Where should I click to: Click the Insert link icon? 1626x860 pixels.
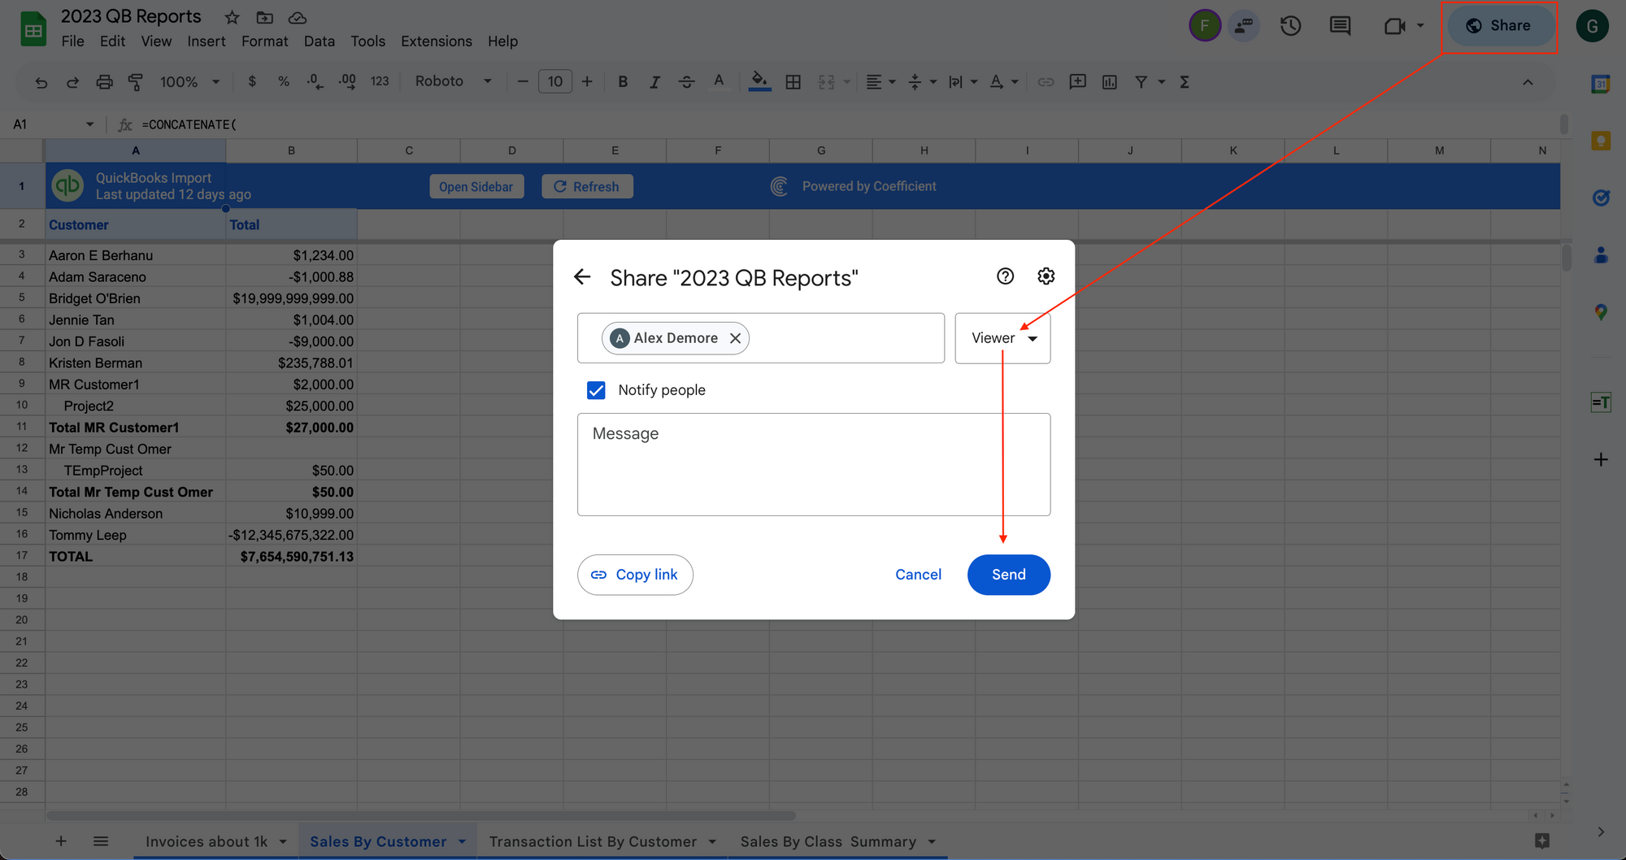[1046, 82]
